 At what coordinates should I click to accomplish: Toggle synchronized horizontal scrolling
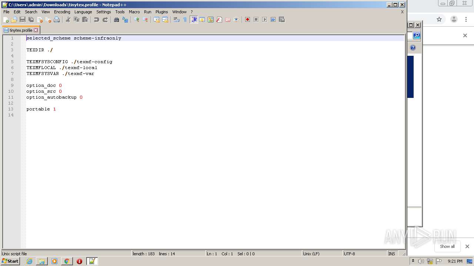pos(165,20)
